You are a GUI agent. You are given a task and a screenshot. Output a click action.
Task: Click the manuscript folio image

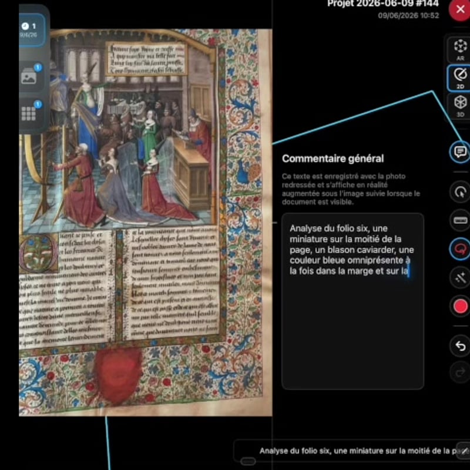146,223
